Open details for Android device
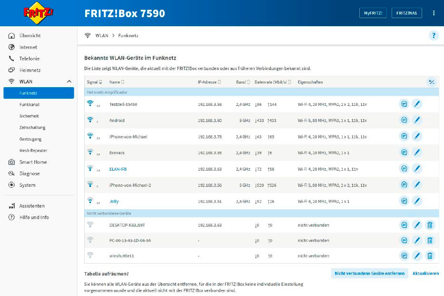This screenshot has width=444, height=296. click(x=404, y=120)
